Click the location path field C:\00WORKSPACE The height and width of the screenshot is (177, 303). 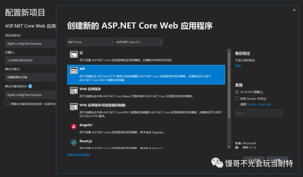[31, 60]
